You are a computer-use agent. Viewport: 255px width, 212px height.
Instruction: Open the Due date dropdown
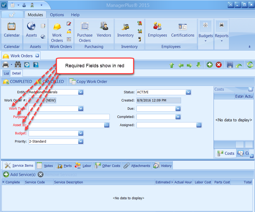pos(178,109)
